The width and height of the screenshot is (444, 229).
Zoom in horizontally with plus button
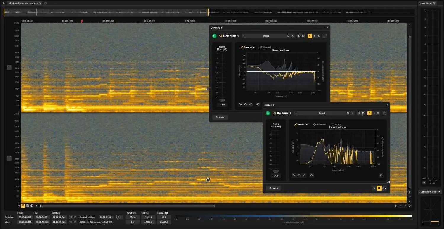pos(396,206)
